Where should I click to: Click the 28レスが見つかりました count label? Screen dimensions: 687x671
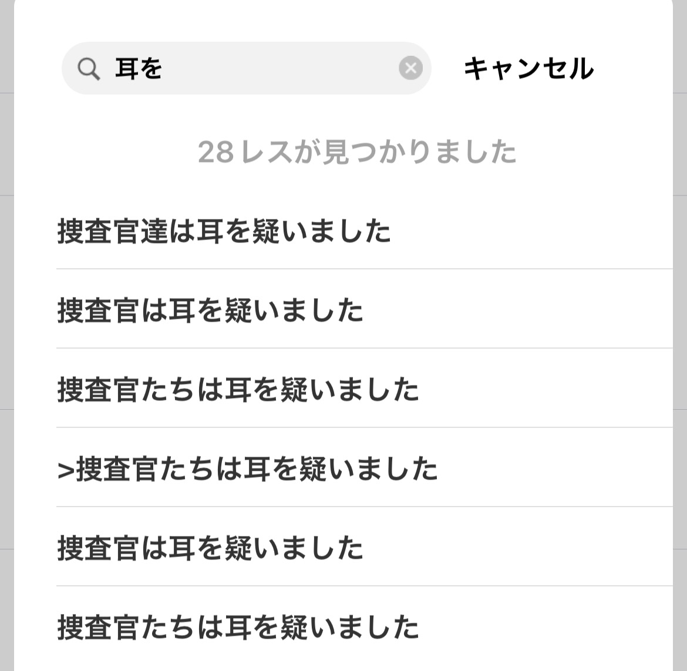point(357,152)
